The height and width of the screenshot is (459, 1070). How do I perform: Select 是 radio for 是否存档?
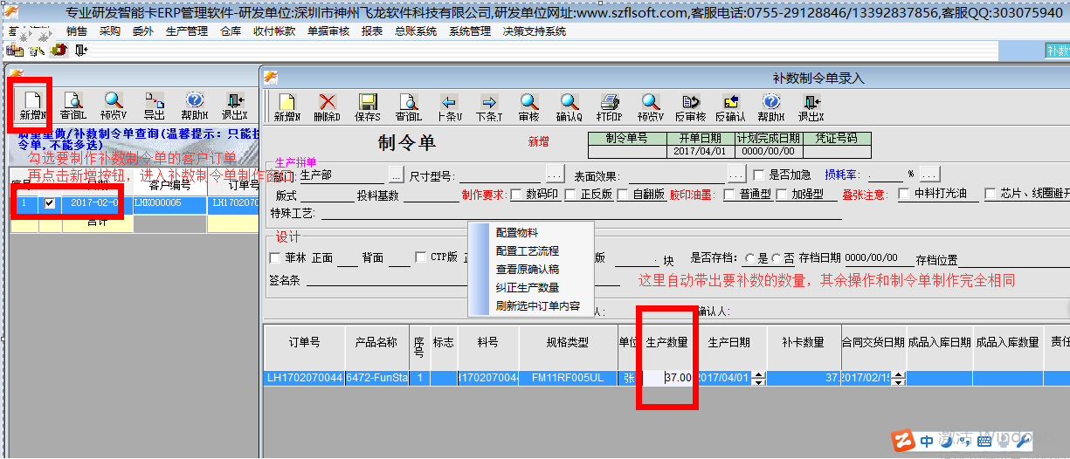(749, 258)
